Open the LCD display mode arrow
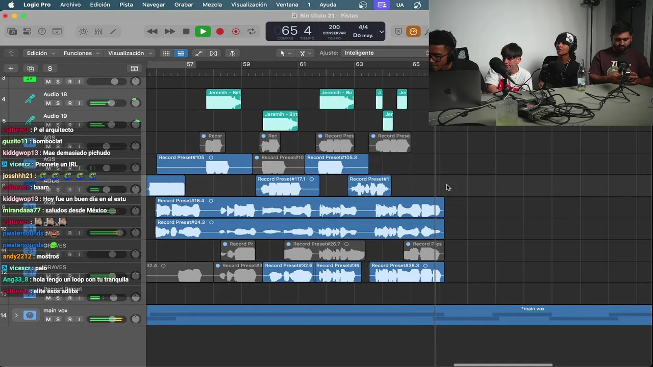653x367 pixels. click(381, 32)
